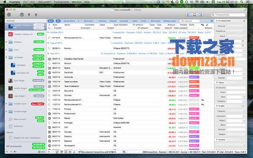Click the Lock button in sidebar footer
The width and height of the screenshot is (253, 158).
(41, 152)
